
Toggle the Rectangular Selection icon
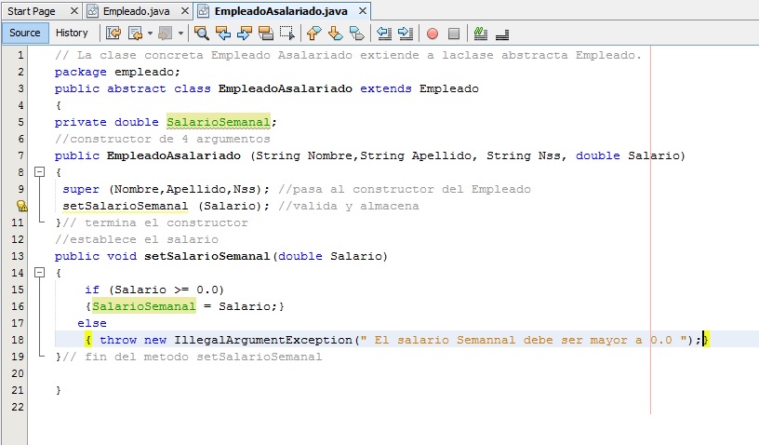(x=287, y=34)
